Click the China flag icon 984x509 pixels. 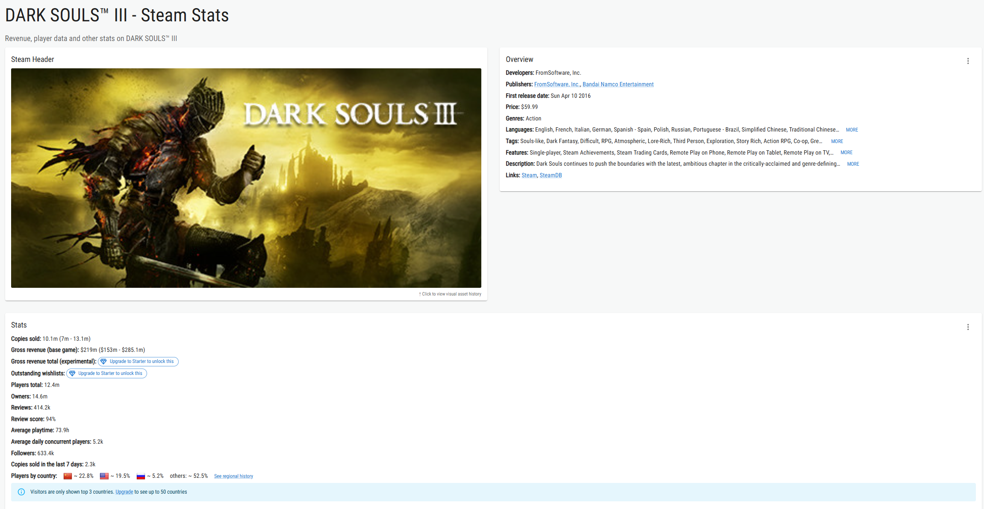tap(68, 476)
